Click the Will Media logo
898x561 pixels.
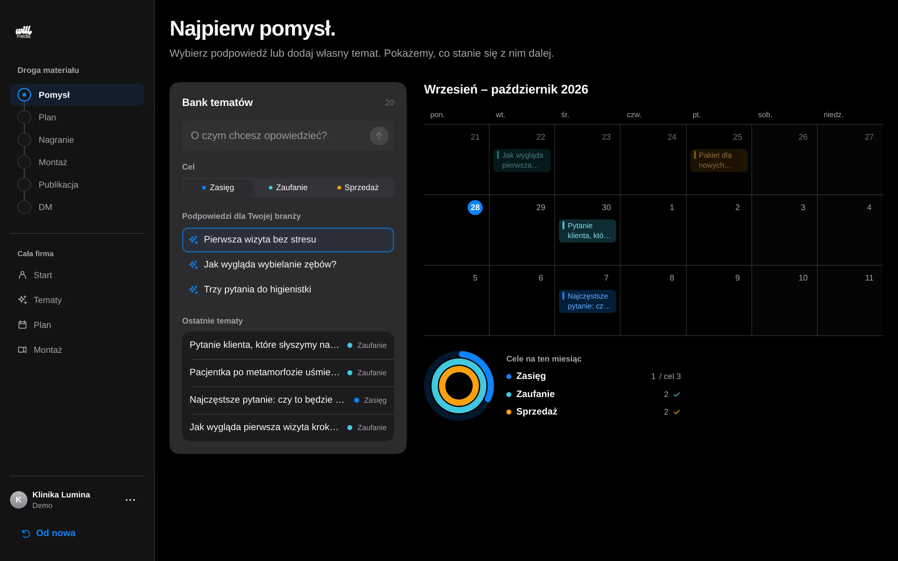tap(23, 32)
